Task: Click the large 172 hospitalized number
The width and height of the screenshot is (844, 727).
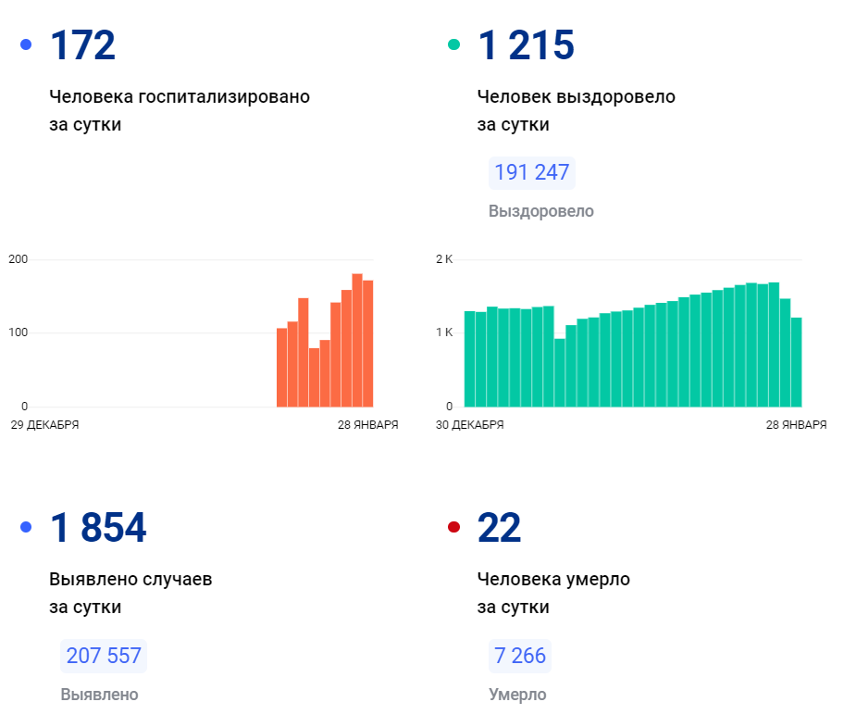Action: coord(82,45)
